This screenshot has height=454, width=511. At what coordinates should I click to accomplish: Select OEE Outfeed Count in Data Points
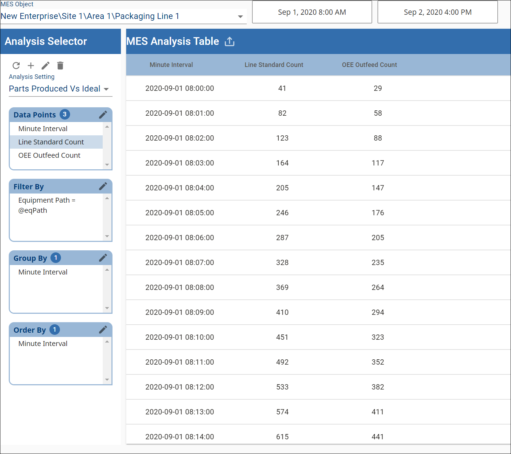[x=49, y=155]
